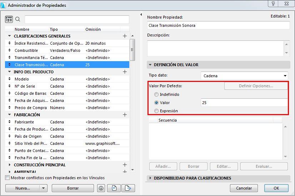
Task: Open the Nueva button dropdown arrow
Action: pos(43,188)
